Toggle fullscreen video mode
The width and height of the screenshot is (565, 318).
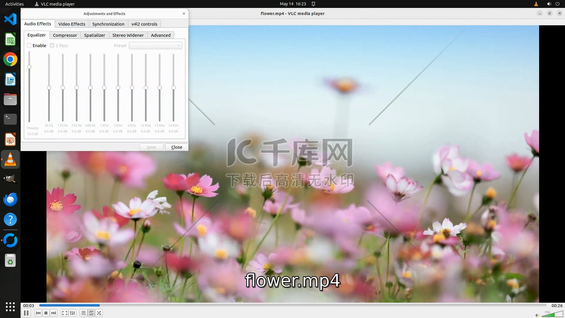pyautogui.click(x=65, y=313)
